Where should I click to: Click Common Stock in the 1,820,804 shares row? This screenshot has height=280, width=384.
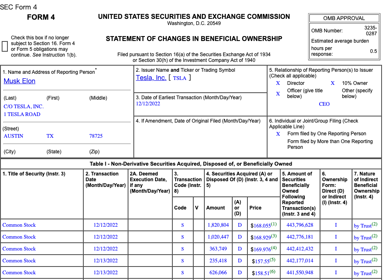(19, 225)
